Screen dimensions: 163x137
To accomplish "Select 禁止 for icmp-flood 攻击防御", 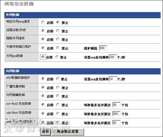I will tap(58, 122).
